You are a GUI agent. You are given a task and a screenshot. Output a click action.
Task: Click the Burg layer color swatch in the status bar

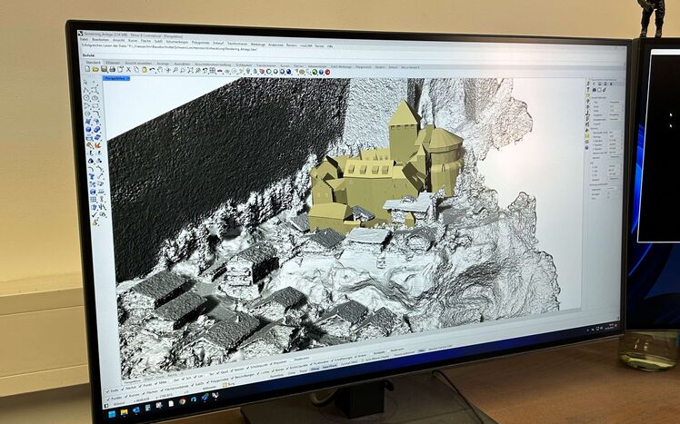(225, 385)
